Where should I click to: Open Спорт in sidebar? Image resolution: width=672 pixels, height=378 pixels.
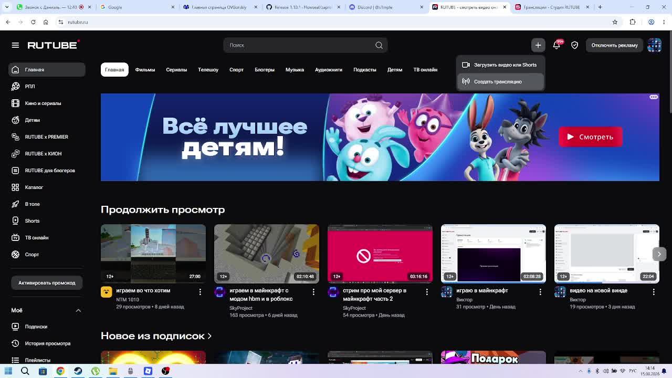point(47,255)
